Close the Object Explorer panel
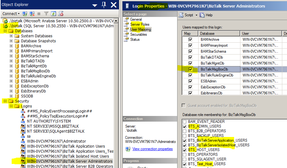The width and height of the screenshot is (287, 168). point(114,5)
